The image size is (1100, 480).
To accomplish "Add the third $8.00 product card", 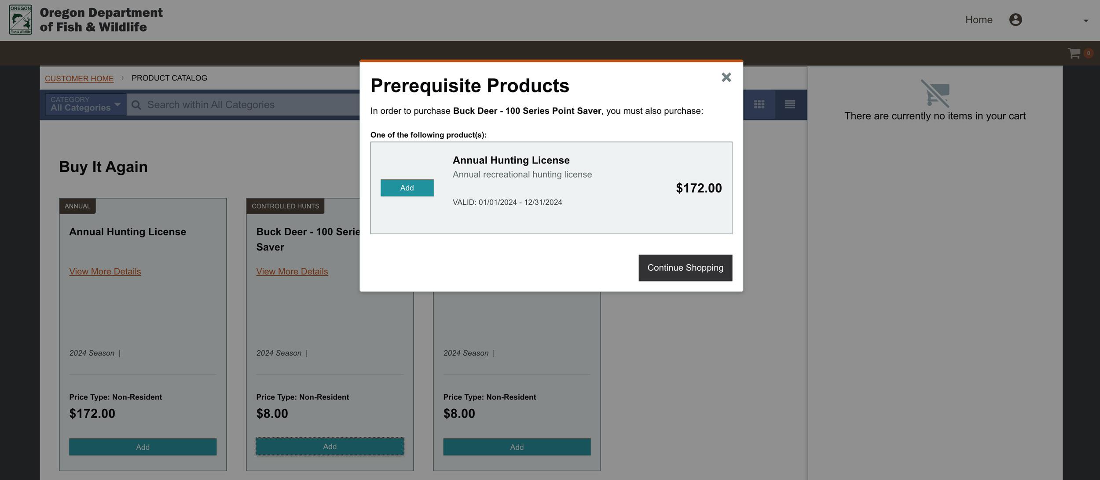I will [517, 447].
